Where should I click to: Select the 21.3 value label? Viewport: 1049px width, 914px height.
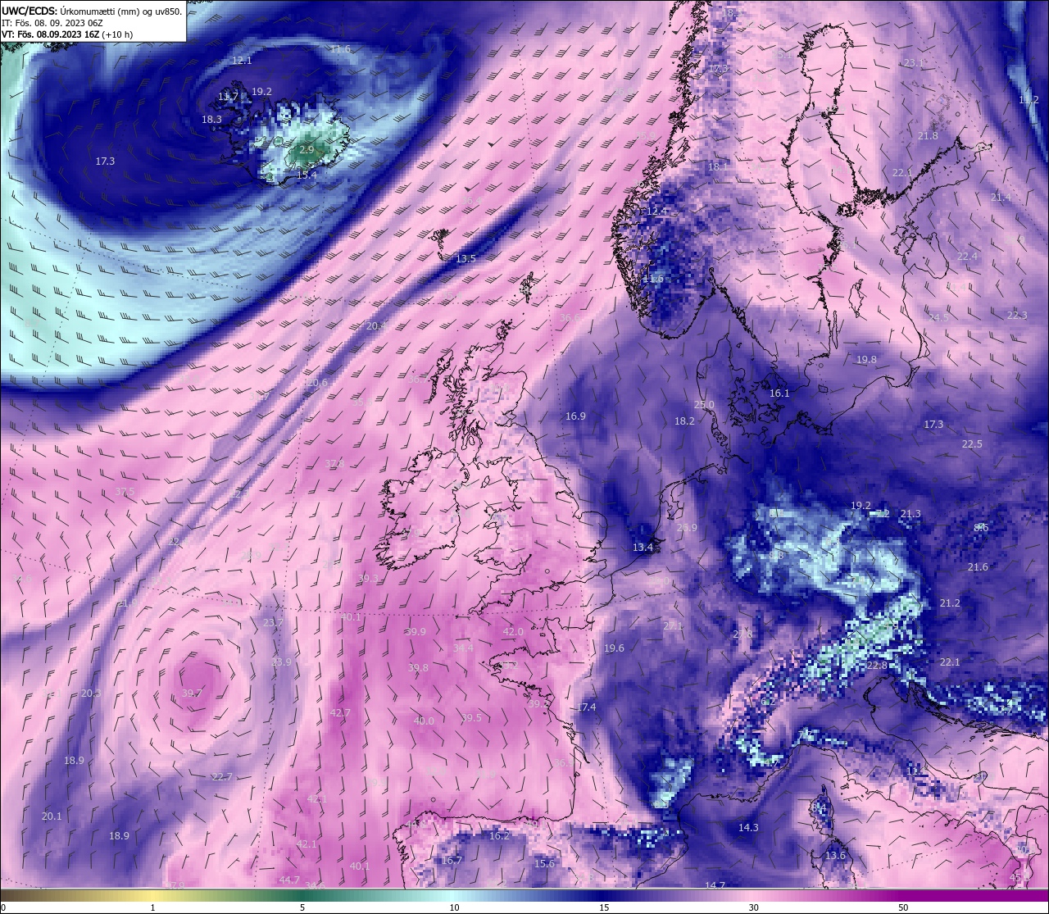pyautogui.click(x=910, y=514)
